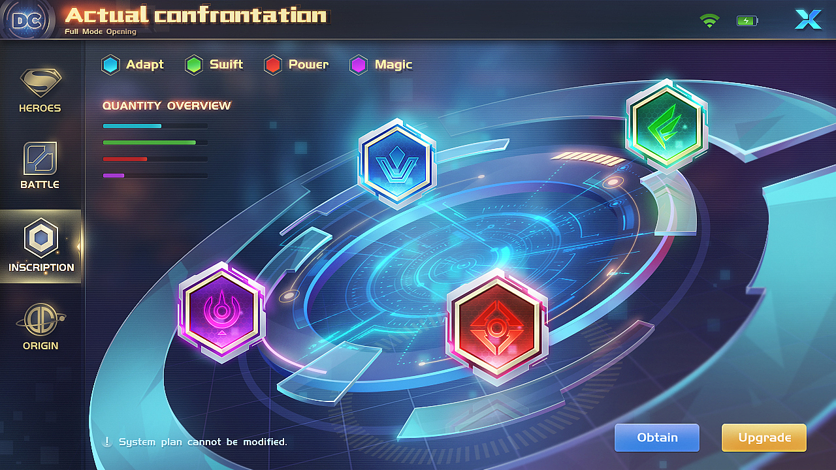836x470 pixels.
Task: Click the Obtain button
Action: [657, 438]
